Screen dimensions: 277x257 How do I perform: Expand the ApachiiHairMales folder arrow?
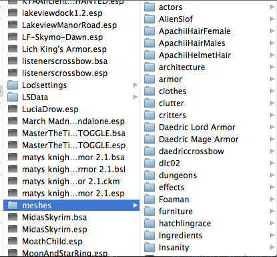pos(272,43)
